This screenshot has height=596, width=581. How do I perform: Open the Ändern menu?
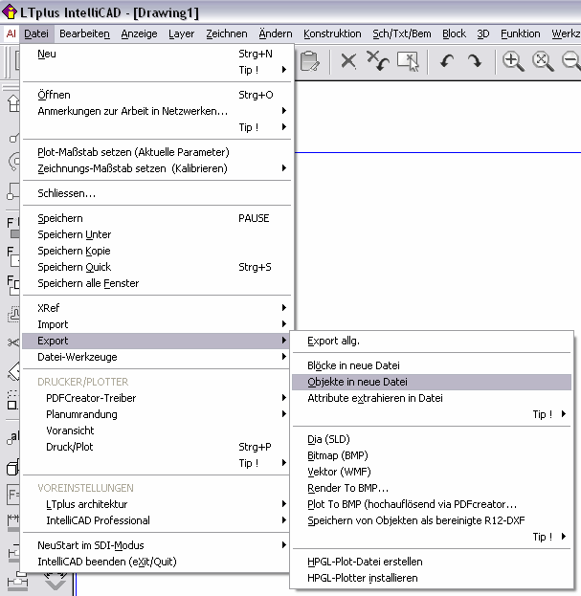click(276, 33)
